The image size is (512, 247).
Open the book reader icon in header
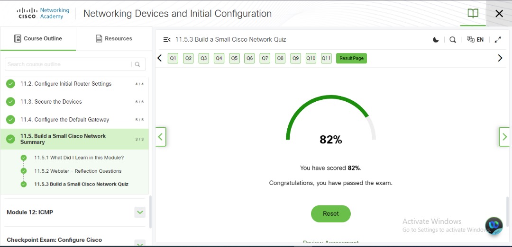tap(473, 13)
